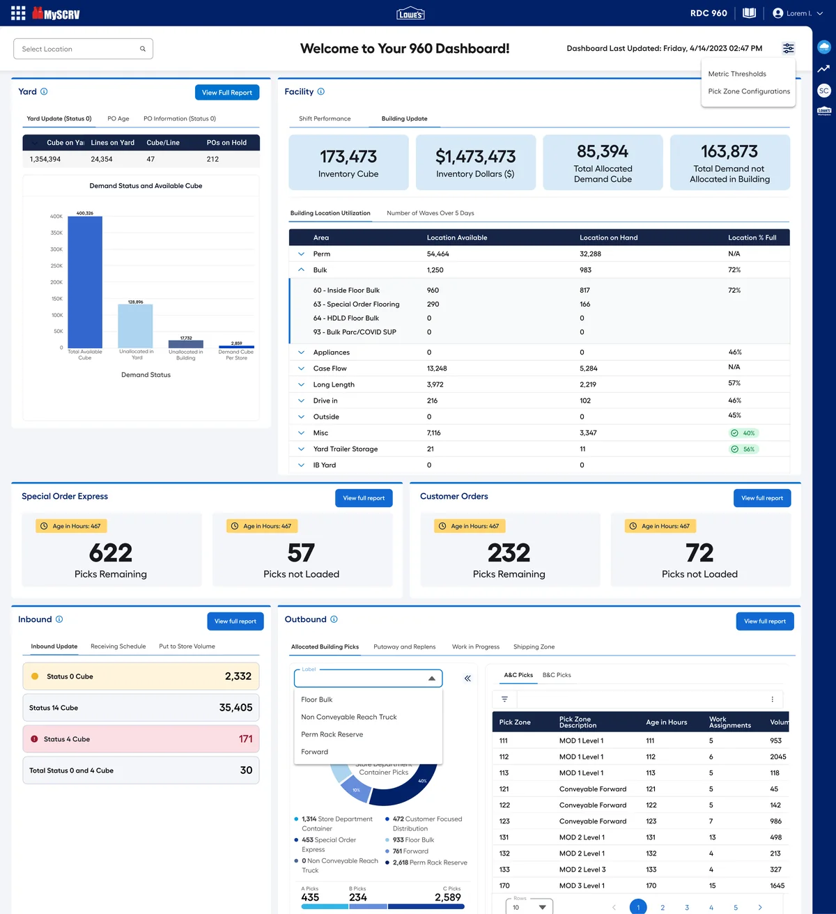Click the B Picks progress bar segment
Screen dimensions: 836x914
[368, 906]
